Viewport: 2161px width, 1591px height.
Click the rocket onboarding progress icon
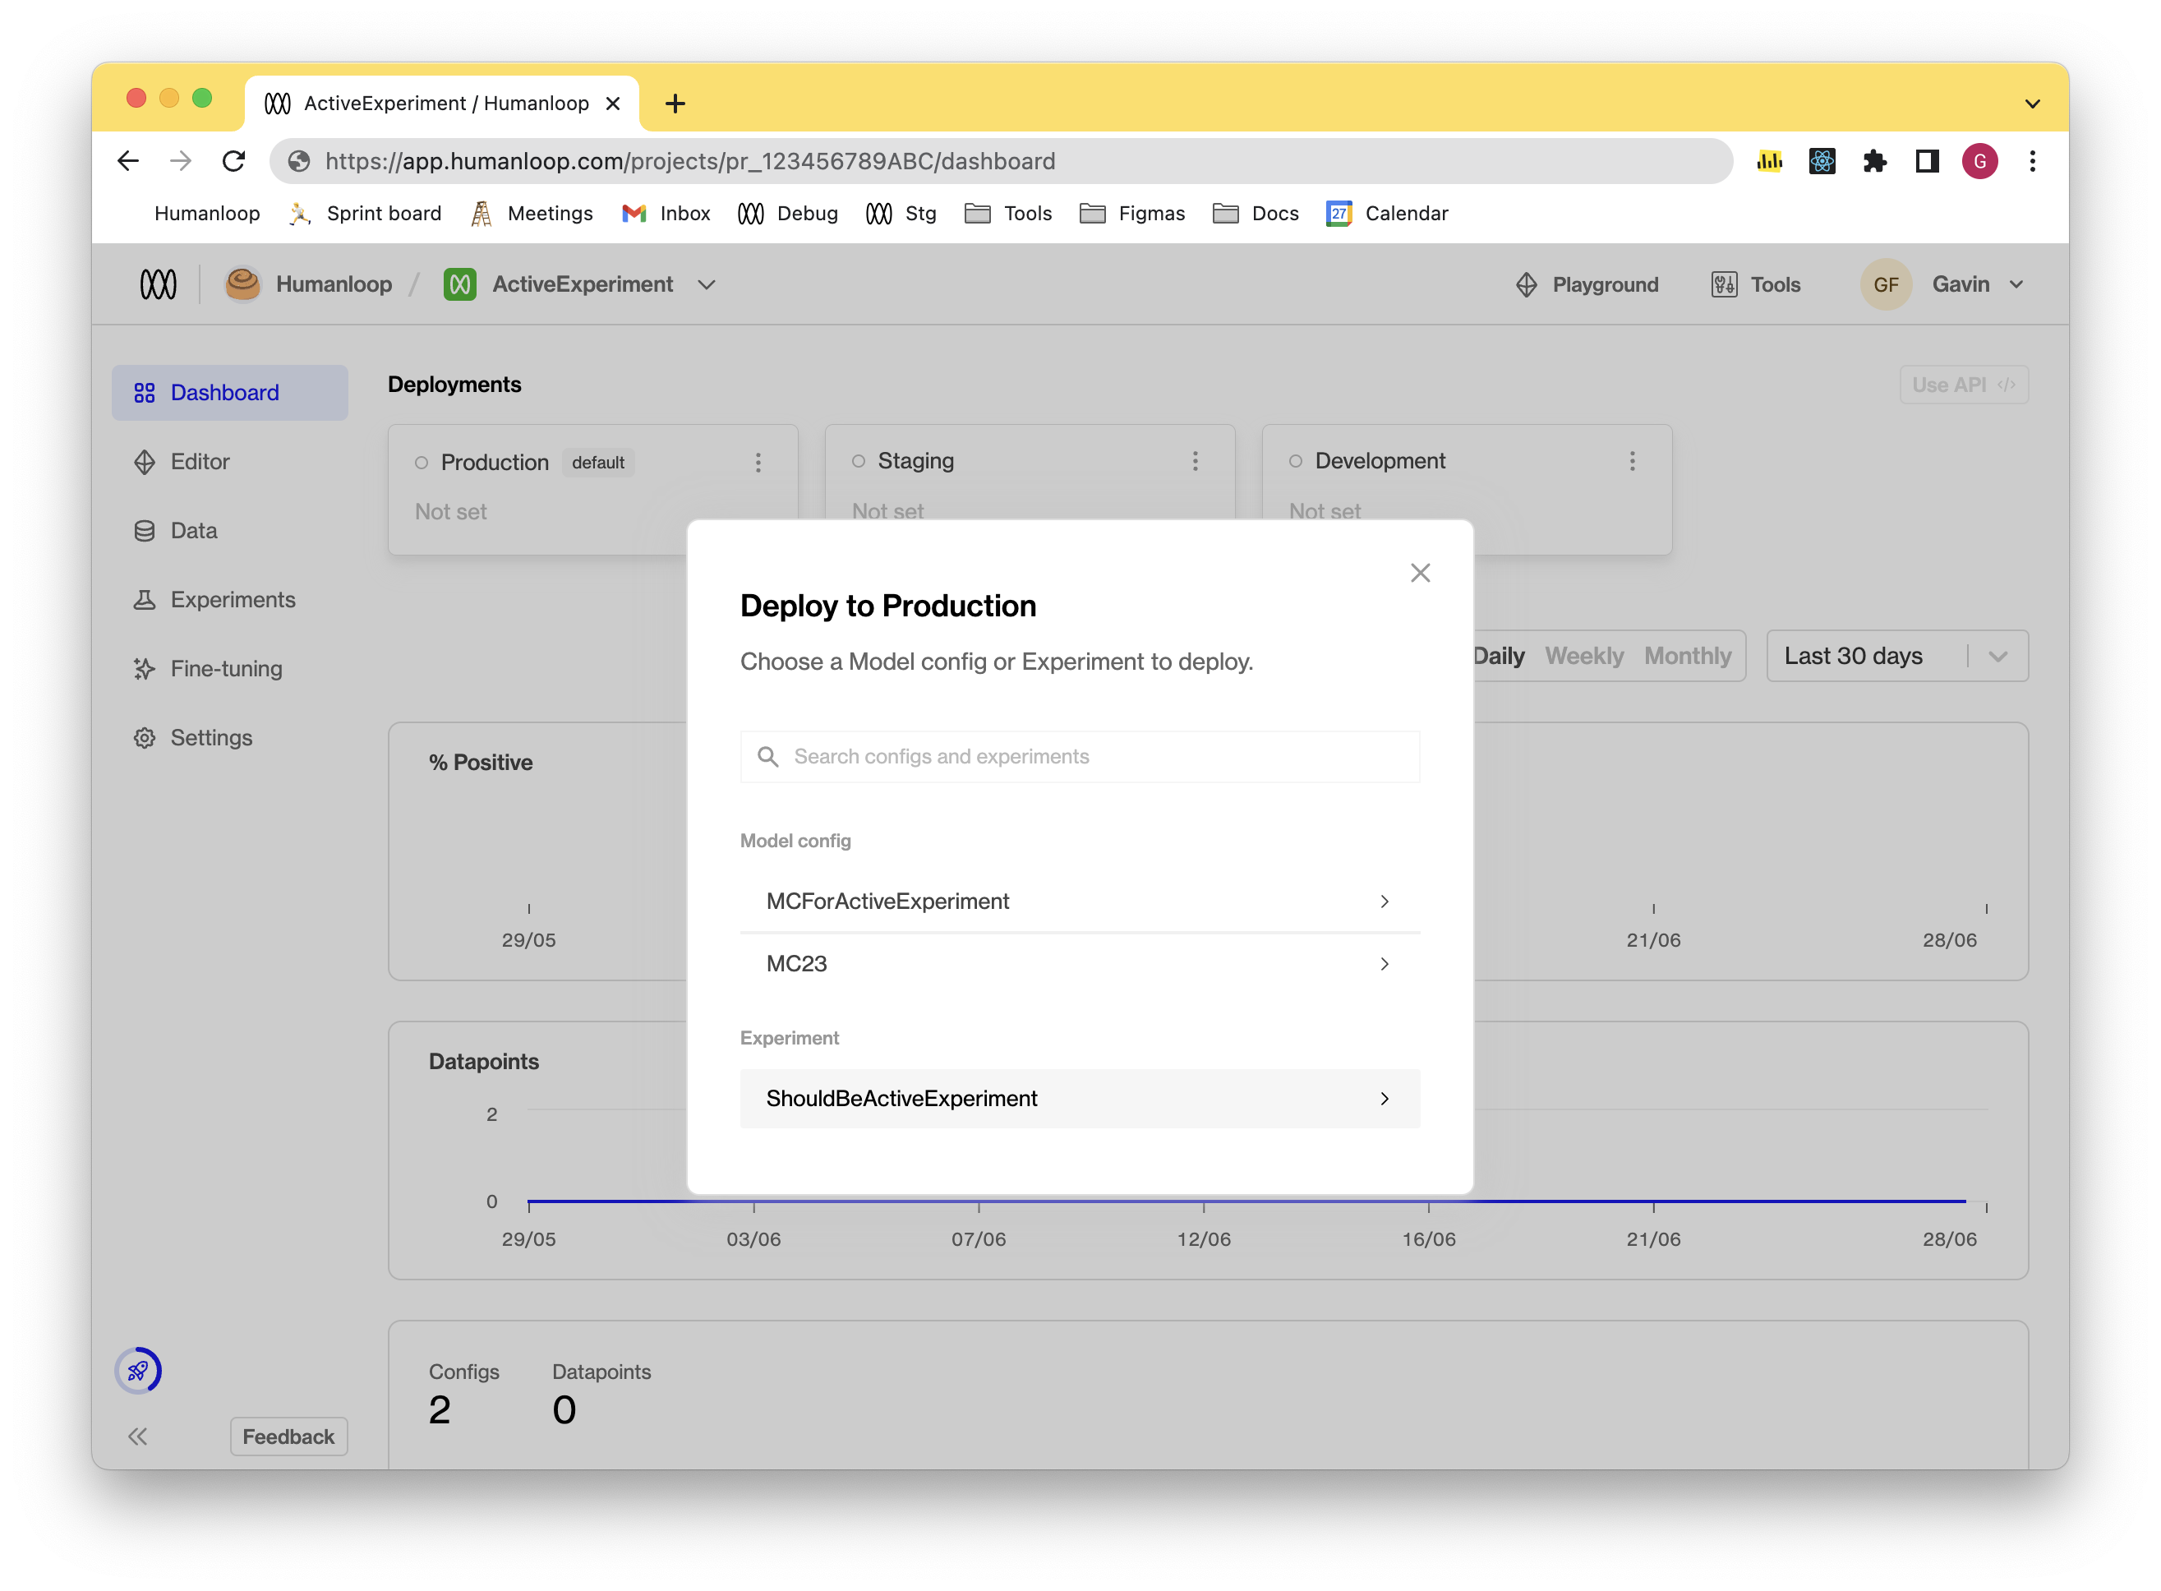click(x=138, y=1371)
